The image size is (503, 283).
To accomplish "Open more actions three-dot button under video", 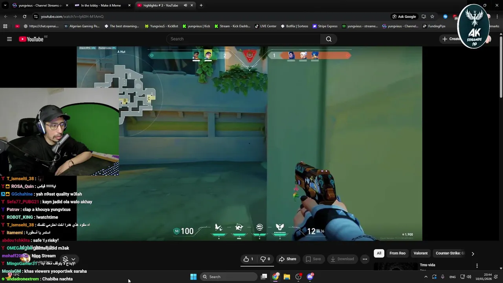I will (365, 259).
